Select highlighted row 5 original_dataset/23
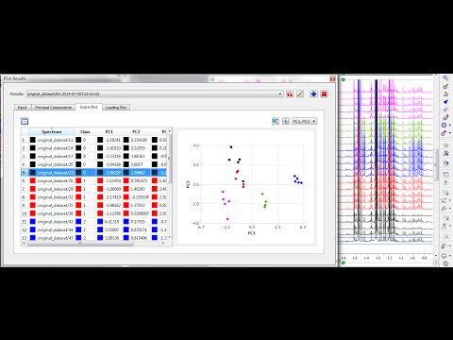Image resolution: width=453 pixels, height=340 pixels. pos(93,173)
